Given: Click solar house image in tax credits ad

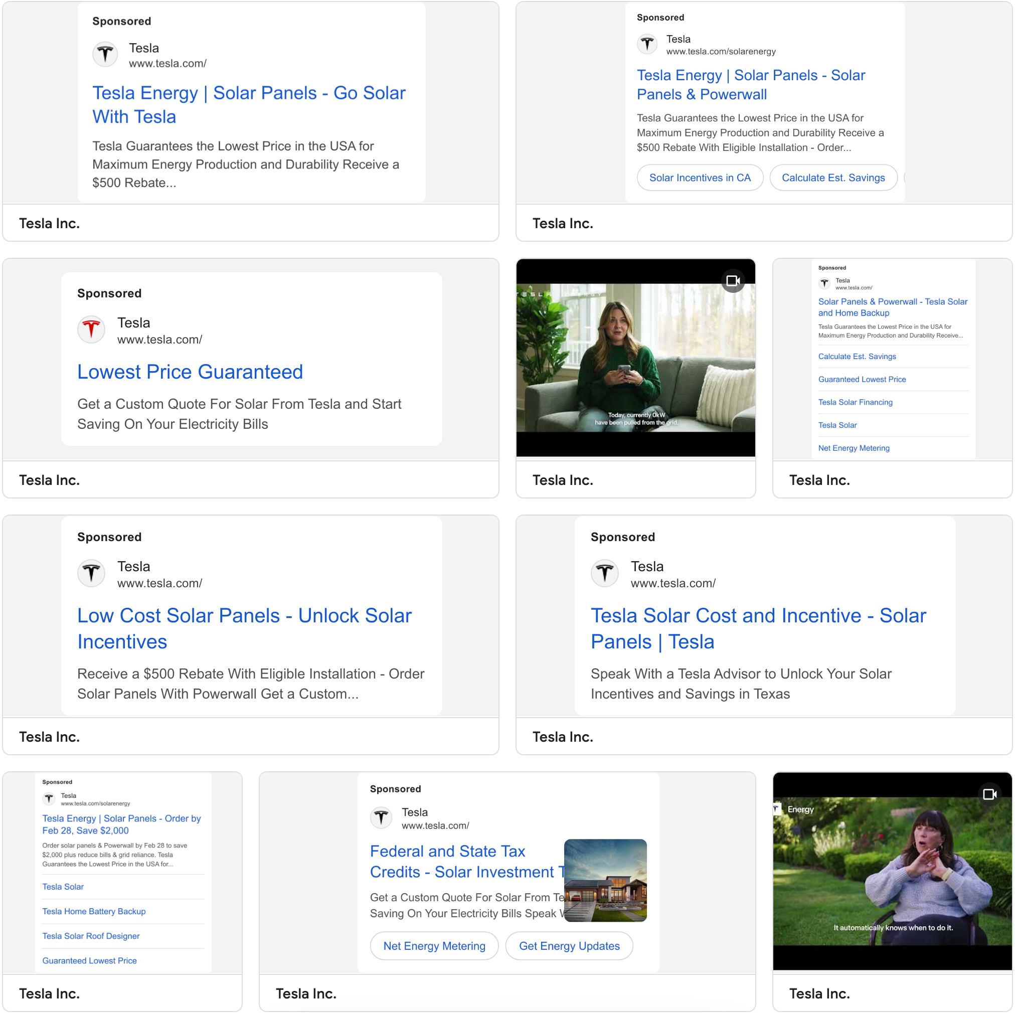Looking at the screenshot, I should [x=605, y=881].
